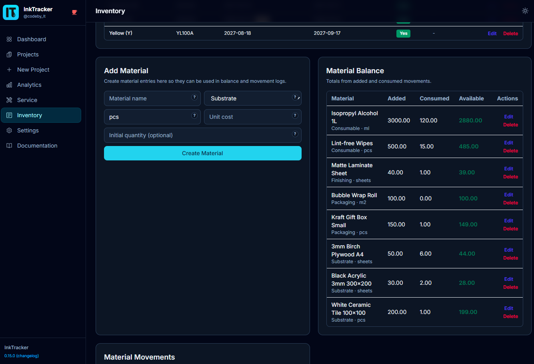Click the Unit cost input field
Viewport: 534px width, 364px height.
(253, 117)
